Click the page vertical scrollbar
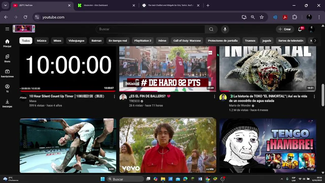This screenshot has width=325, height=183. pos(323,95)
